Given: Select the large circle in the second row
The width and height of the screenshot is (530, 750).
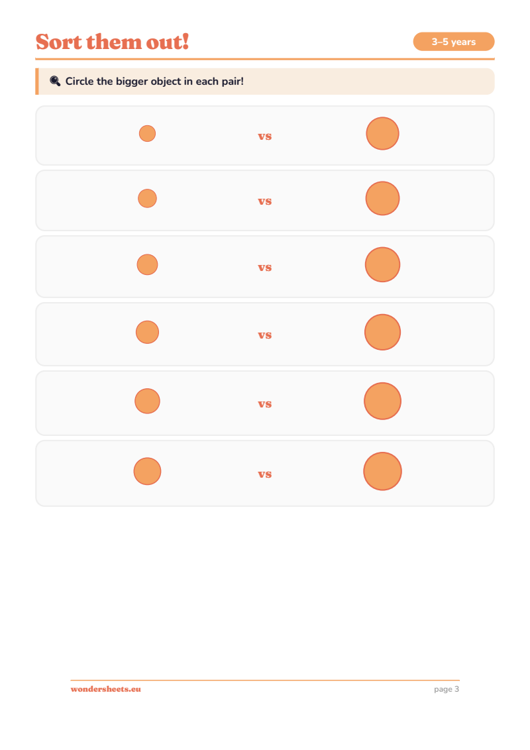Looking at the screenshot, I should [x=382, y=198].
